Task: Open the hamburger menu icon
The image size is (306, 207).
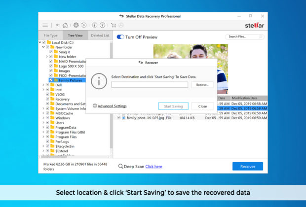Action: click(45, 25)
